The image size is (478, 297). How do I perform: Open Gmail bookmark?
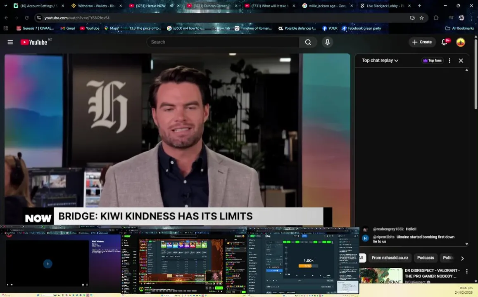pos(68,28)
